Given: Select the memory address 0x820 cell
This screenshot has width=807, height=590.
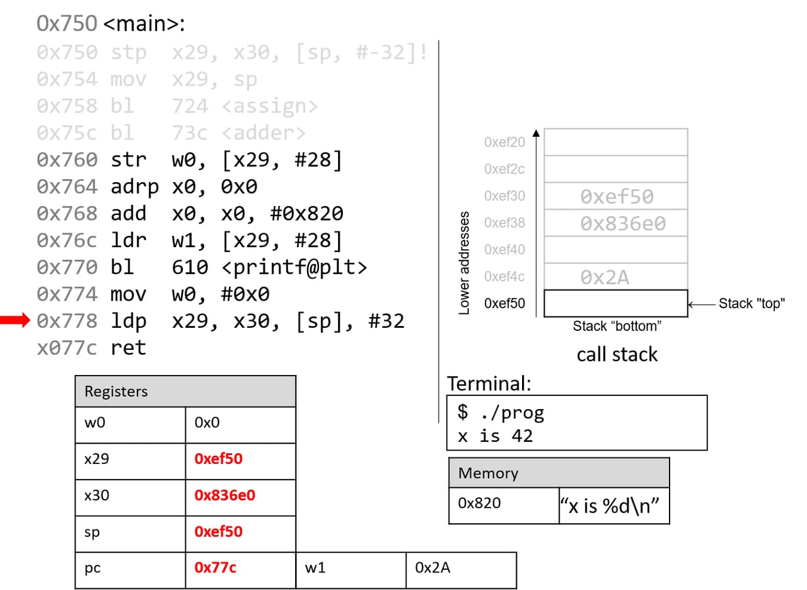Looking at the screenshot, I should pyautogui.click(x=504, y=505).
